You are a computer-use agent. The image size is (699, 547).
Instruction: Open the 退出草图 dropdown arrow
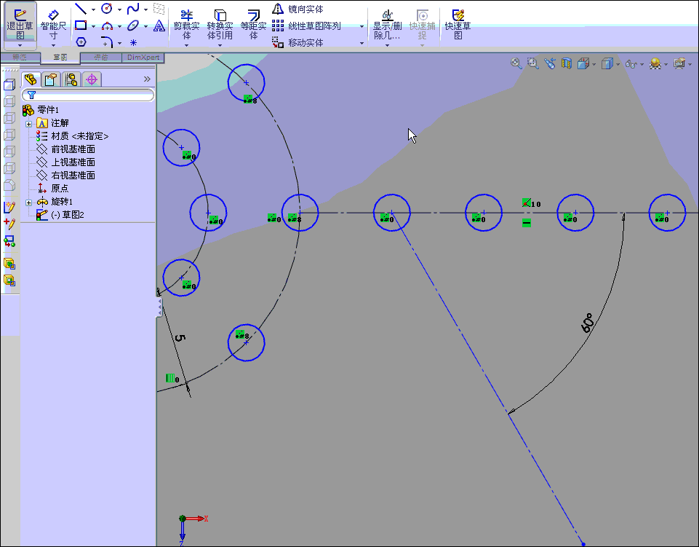pyautogui.click(x=20, y=46)
